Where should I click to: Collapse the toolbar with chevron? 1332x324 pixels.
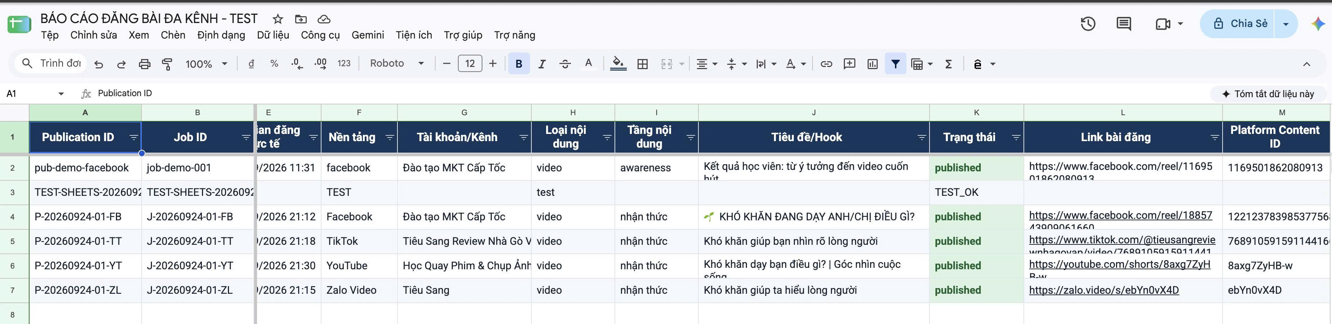coord(1306,64)
